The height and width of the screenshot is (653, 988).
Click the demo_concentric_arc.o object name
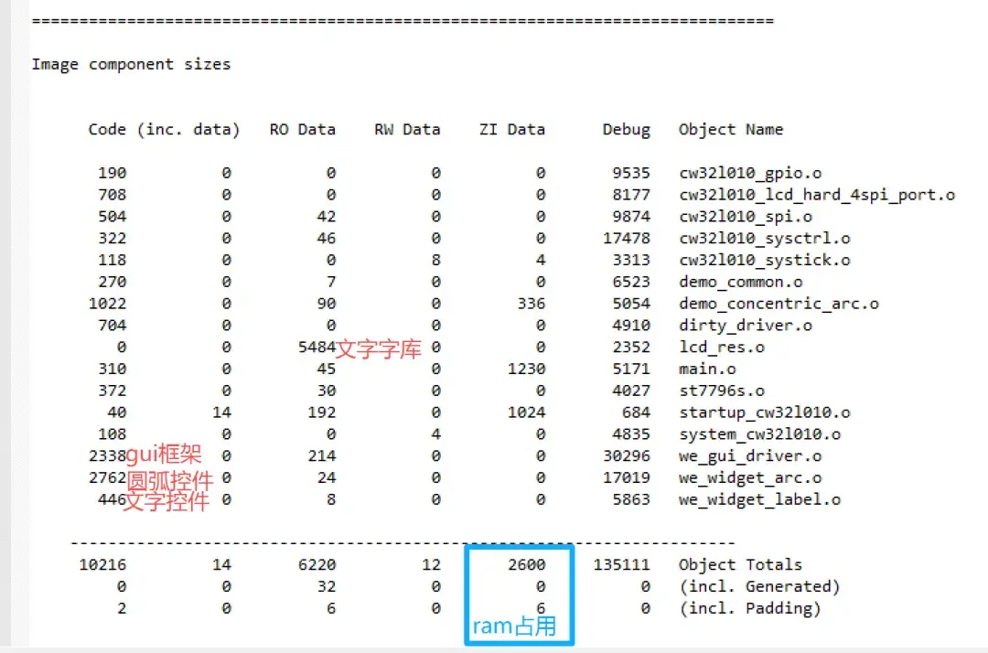(779, 304)
